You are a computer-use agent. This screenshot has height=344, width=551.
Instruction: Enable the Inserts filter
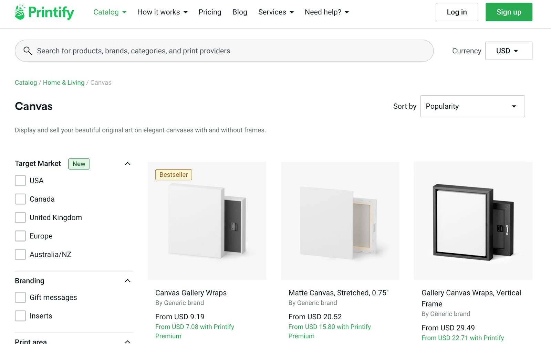click(x=20, y=315)
